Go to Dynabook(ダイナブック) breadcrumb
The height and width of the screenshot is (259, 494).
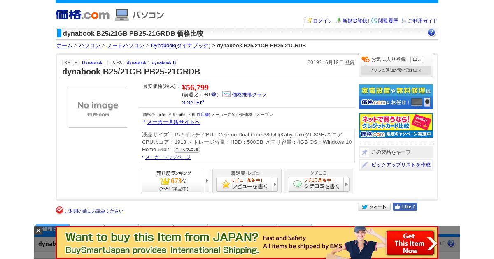pyautogui.click(x=181, y=46)
